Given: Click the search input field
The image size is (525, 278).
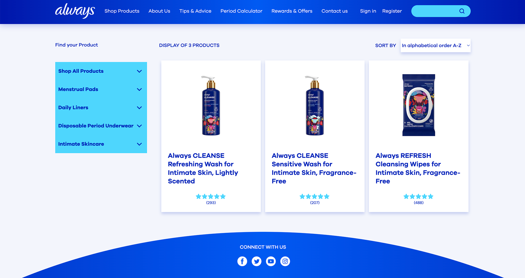Looking at the screenshot, I should pyautogui.click(x=435, y=11).
